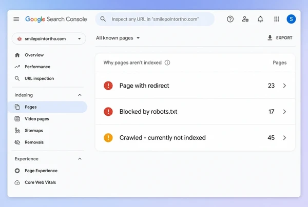Viewport: 308px width, 207px height.
Task: Open Blocked by robots.txt details
Action: pyautogui.click(x=195, y=112)
